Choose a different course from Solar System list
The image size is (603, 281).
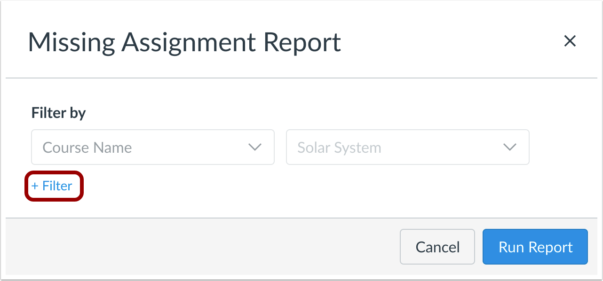(407, 148)
